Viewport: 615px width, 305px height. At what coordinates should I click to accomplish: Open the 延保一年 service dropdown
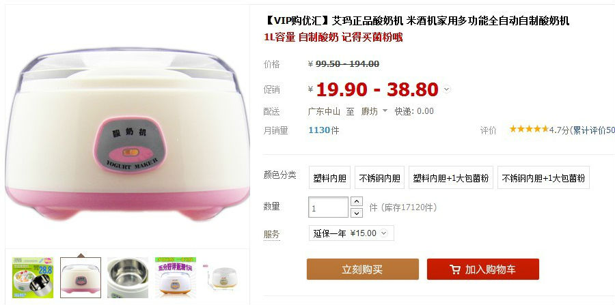(x=351, y=233)
